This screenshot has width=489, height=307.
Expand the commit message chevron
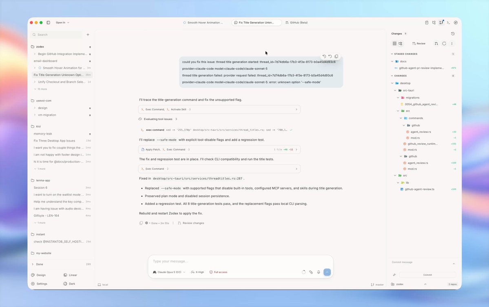(x=454, y=264)
